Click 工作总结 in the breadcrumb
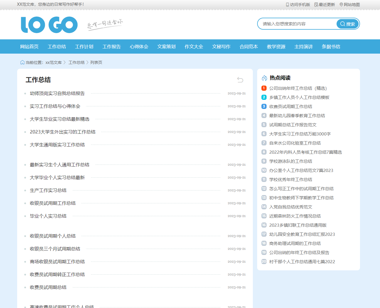Viewport: 380px width, 308px height. click(76, 62)
